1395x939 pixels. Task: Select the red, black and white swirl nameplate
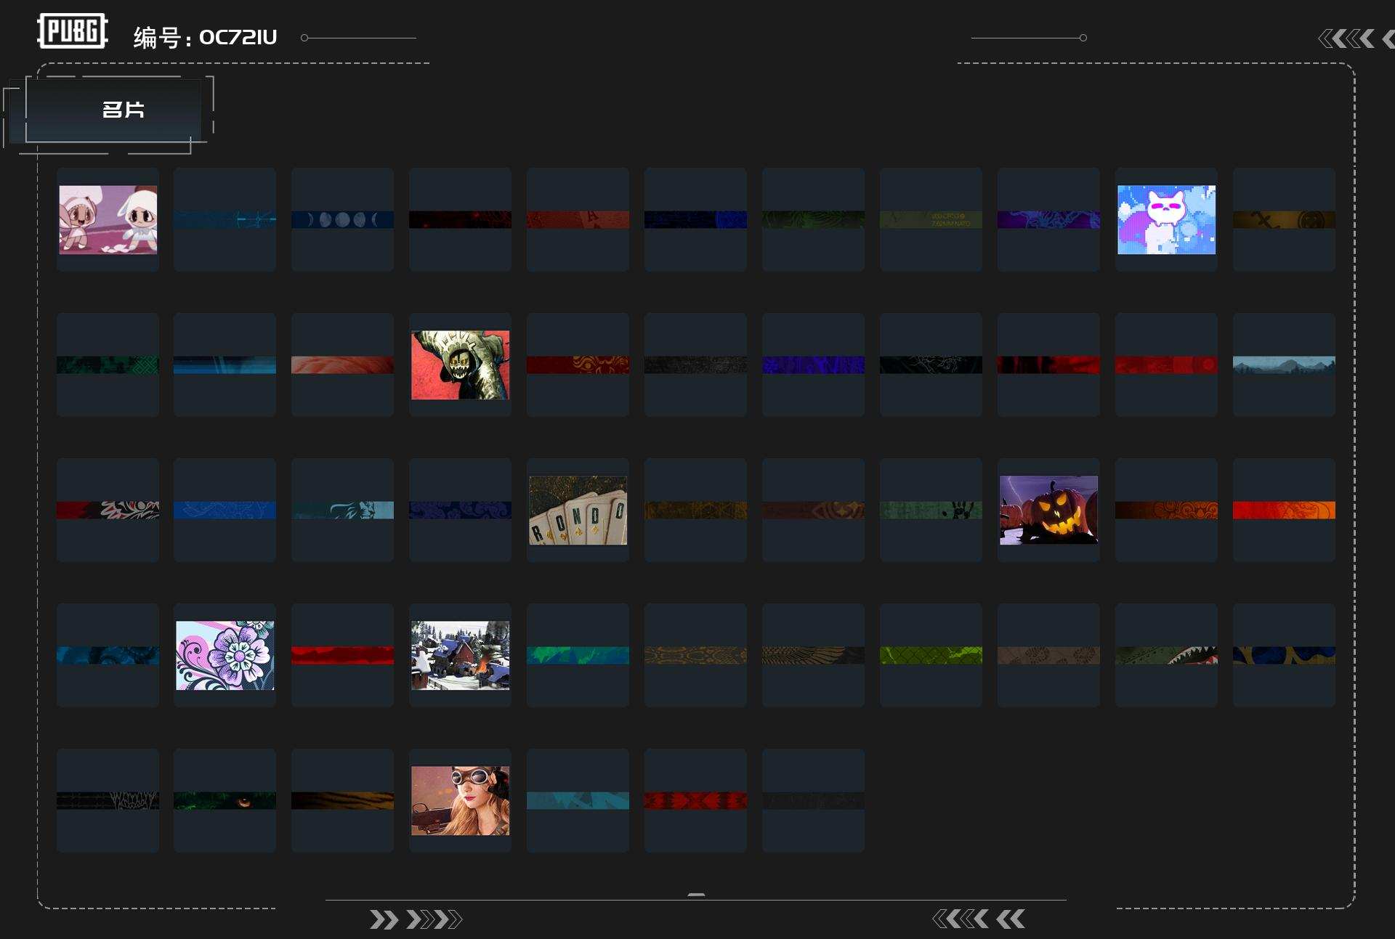tap(108, 510)
